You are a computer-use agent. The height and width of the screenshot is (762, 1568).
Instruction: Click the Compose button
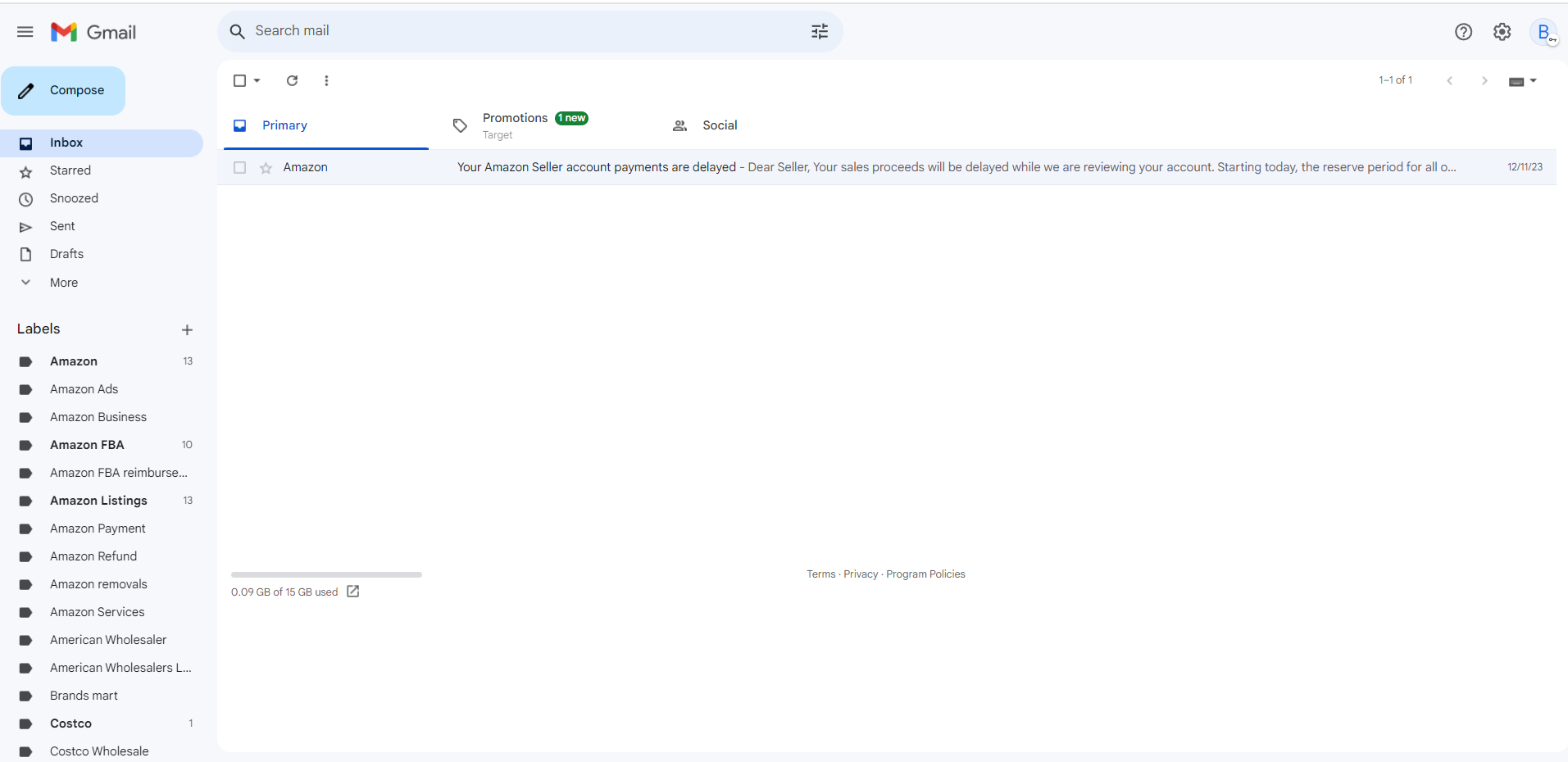63,90
